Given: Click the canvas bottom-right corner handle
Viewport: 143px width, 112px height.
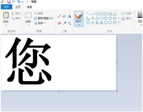Looking at the screenshot, I should (x=117, y=91).
